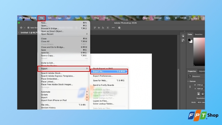Select the Move tool icon in options bar
Screen dimensions: 222x125
[x=21, y=28]
